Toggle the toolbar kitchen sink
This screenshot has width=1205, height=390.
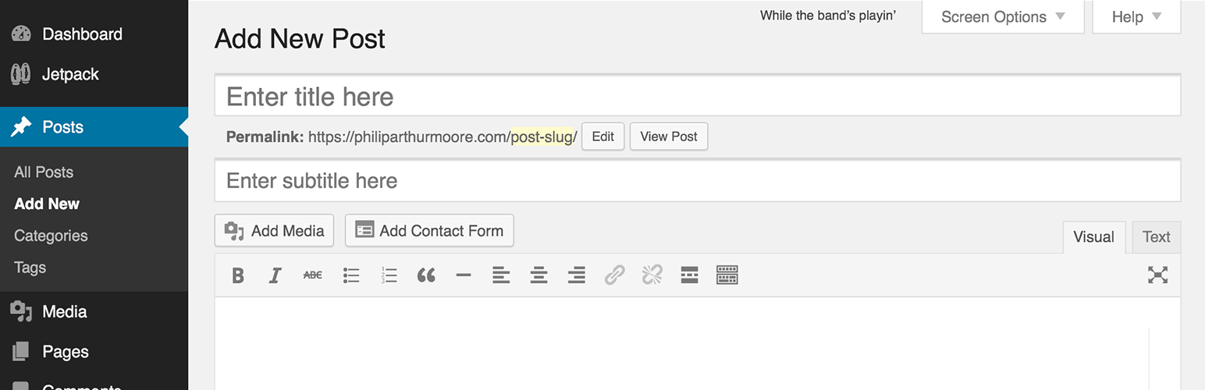(727, 275)
